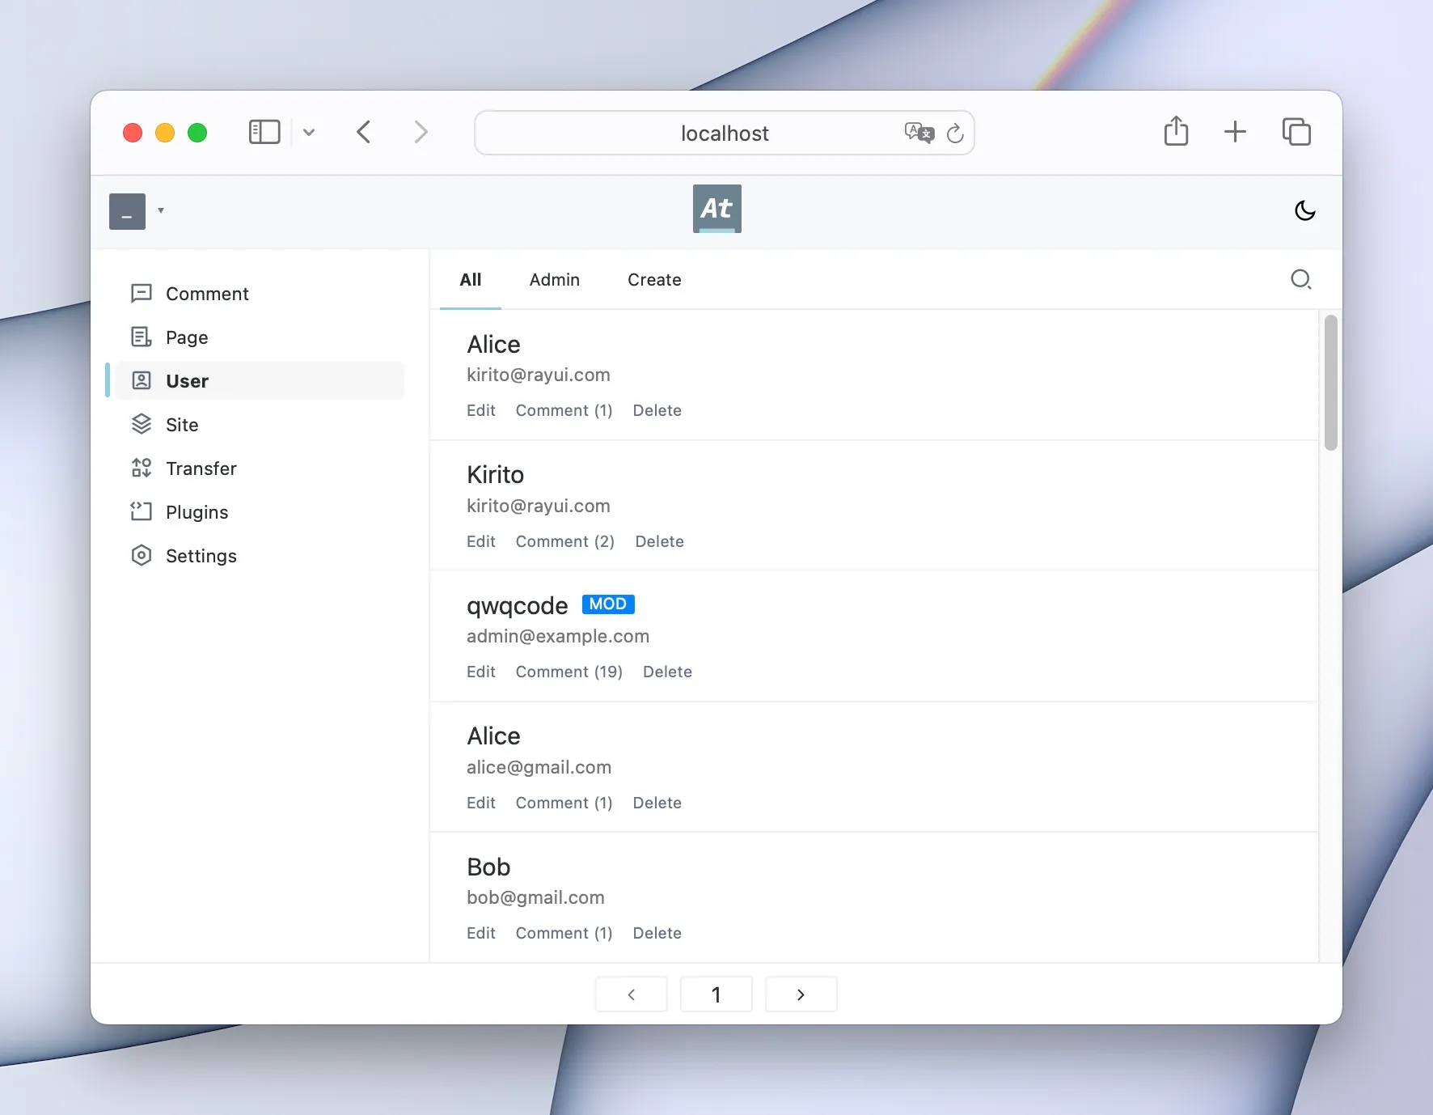Open the Plugins panel

197,511
